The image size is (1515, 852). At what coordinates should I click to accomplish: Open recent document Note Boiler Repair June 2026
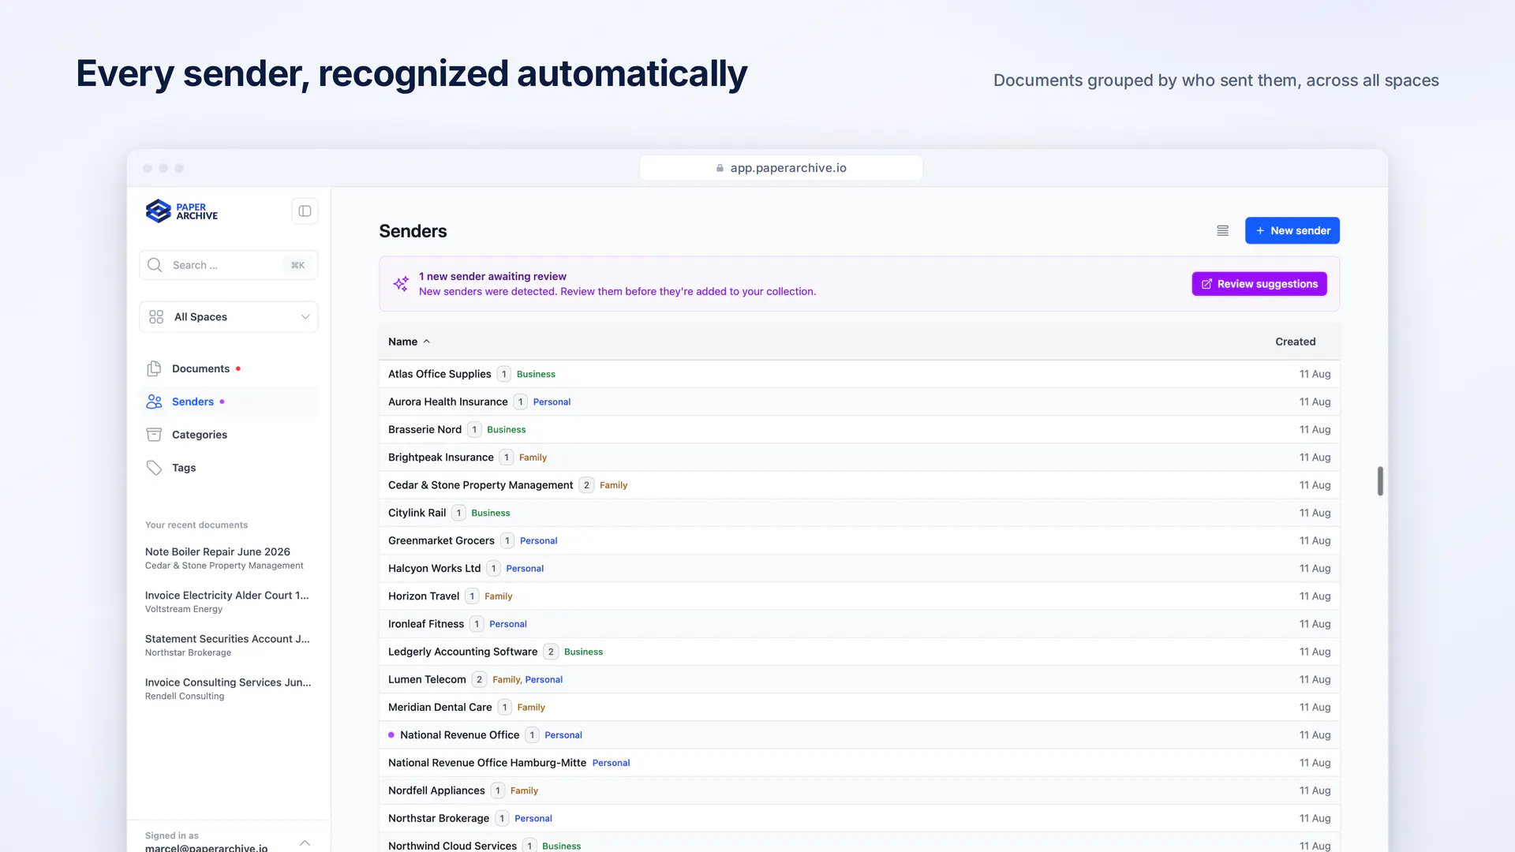point(229,558)
